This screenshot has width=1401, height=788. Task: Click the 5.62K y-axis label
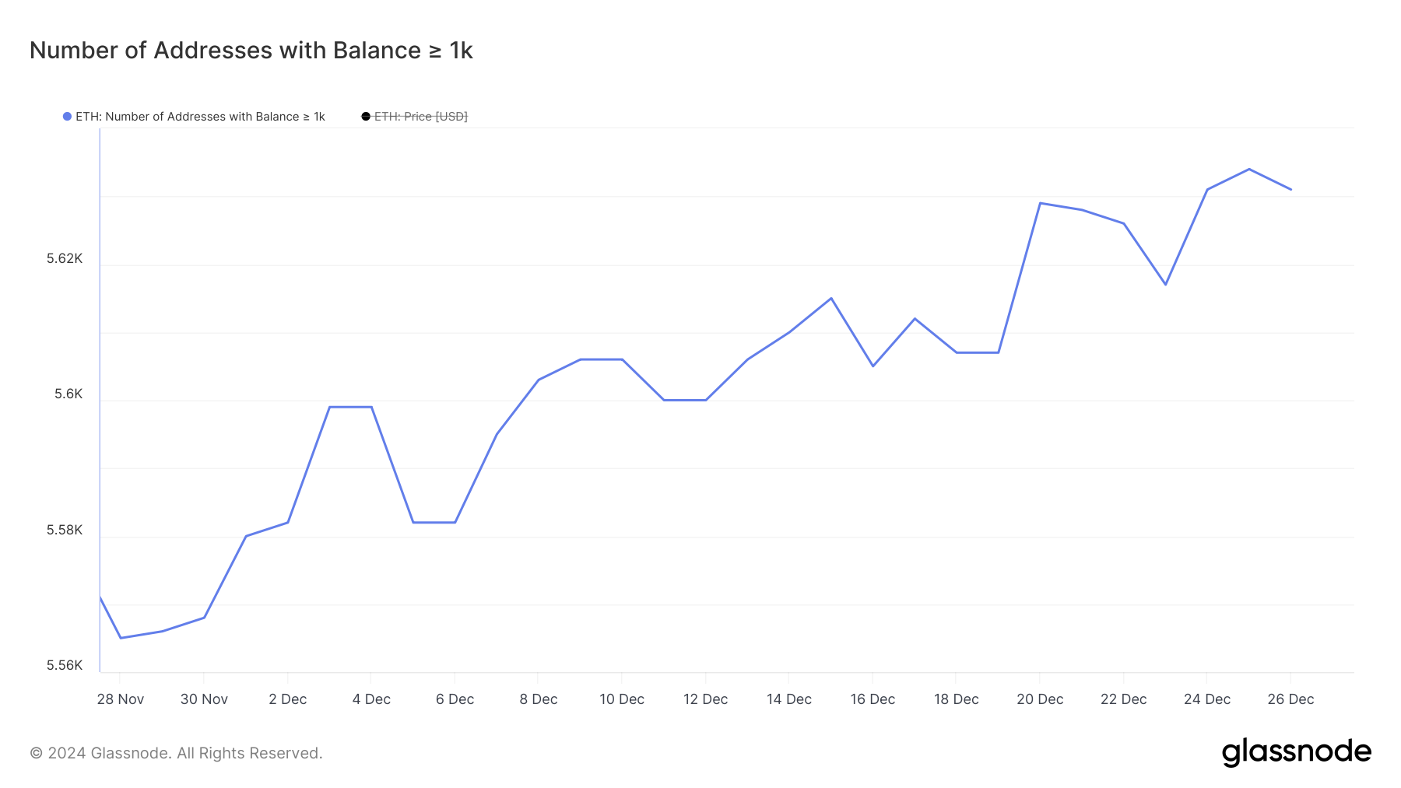click(x=65, y=258)
